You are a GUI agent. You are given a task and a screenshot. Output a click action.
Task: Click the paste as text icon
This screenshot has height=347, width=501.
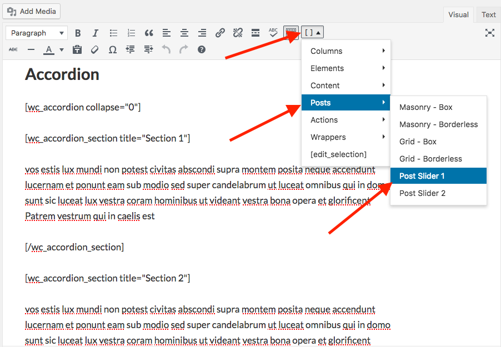coord(77,49)
